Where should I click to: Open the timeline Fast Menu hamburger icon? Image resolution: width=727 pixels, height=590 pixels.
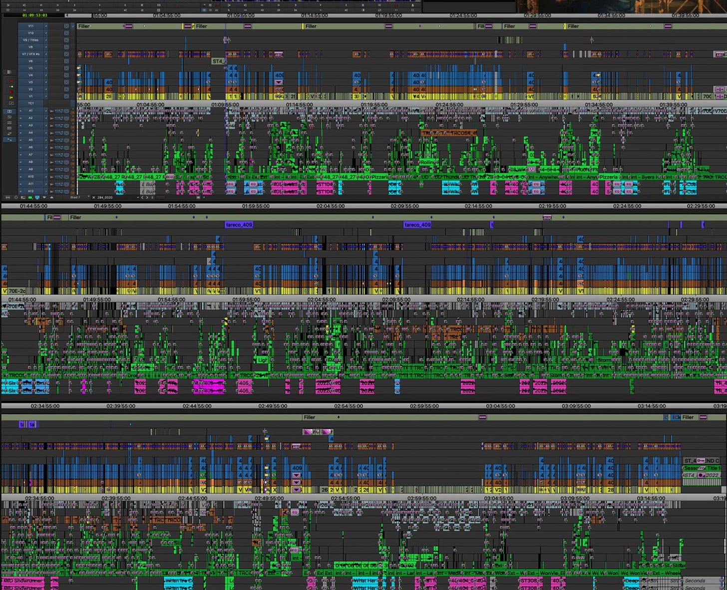coord(7,197)
